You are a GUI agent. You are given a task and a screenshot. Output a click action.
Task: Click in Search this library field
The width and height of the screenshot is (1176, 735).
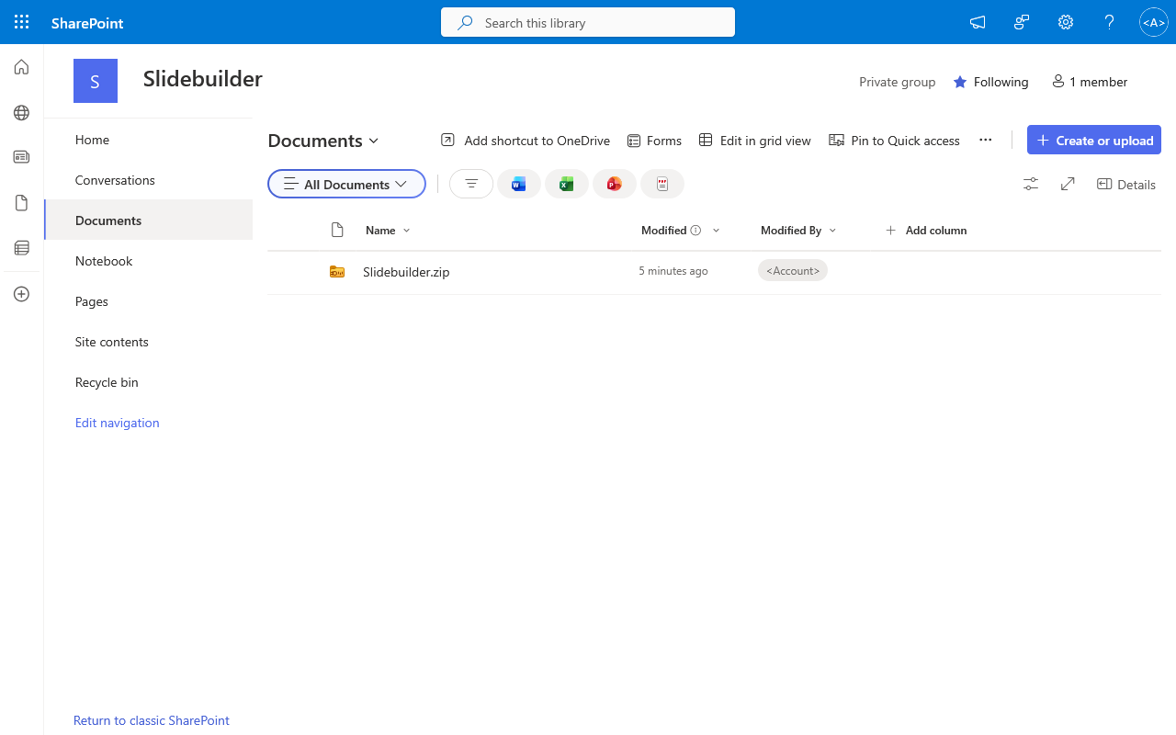588,22
